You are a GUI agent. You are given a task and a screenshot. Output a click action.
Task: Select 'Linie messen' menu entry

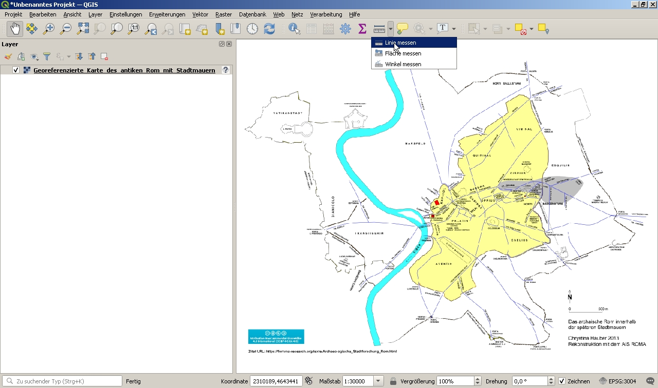pyautogui.click(x=414, y=43)
